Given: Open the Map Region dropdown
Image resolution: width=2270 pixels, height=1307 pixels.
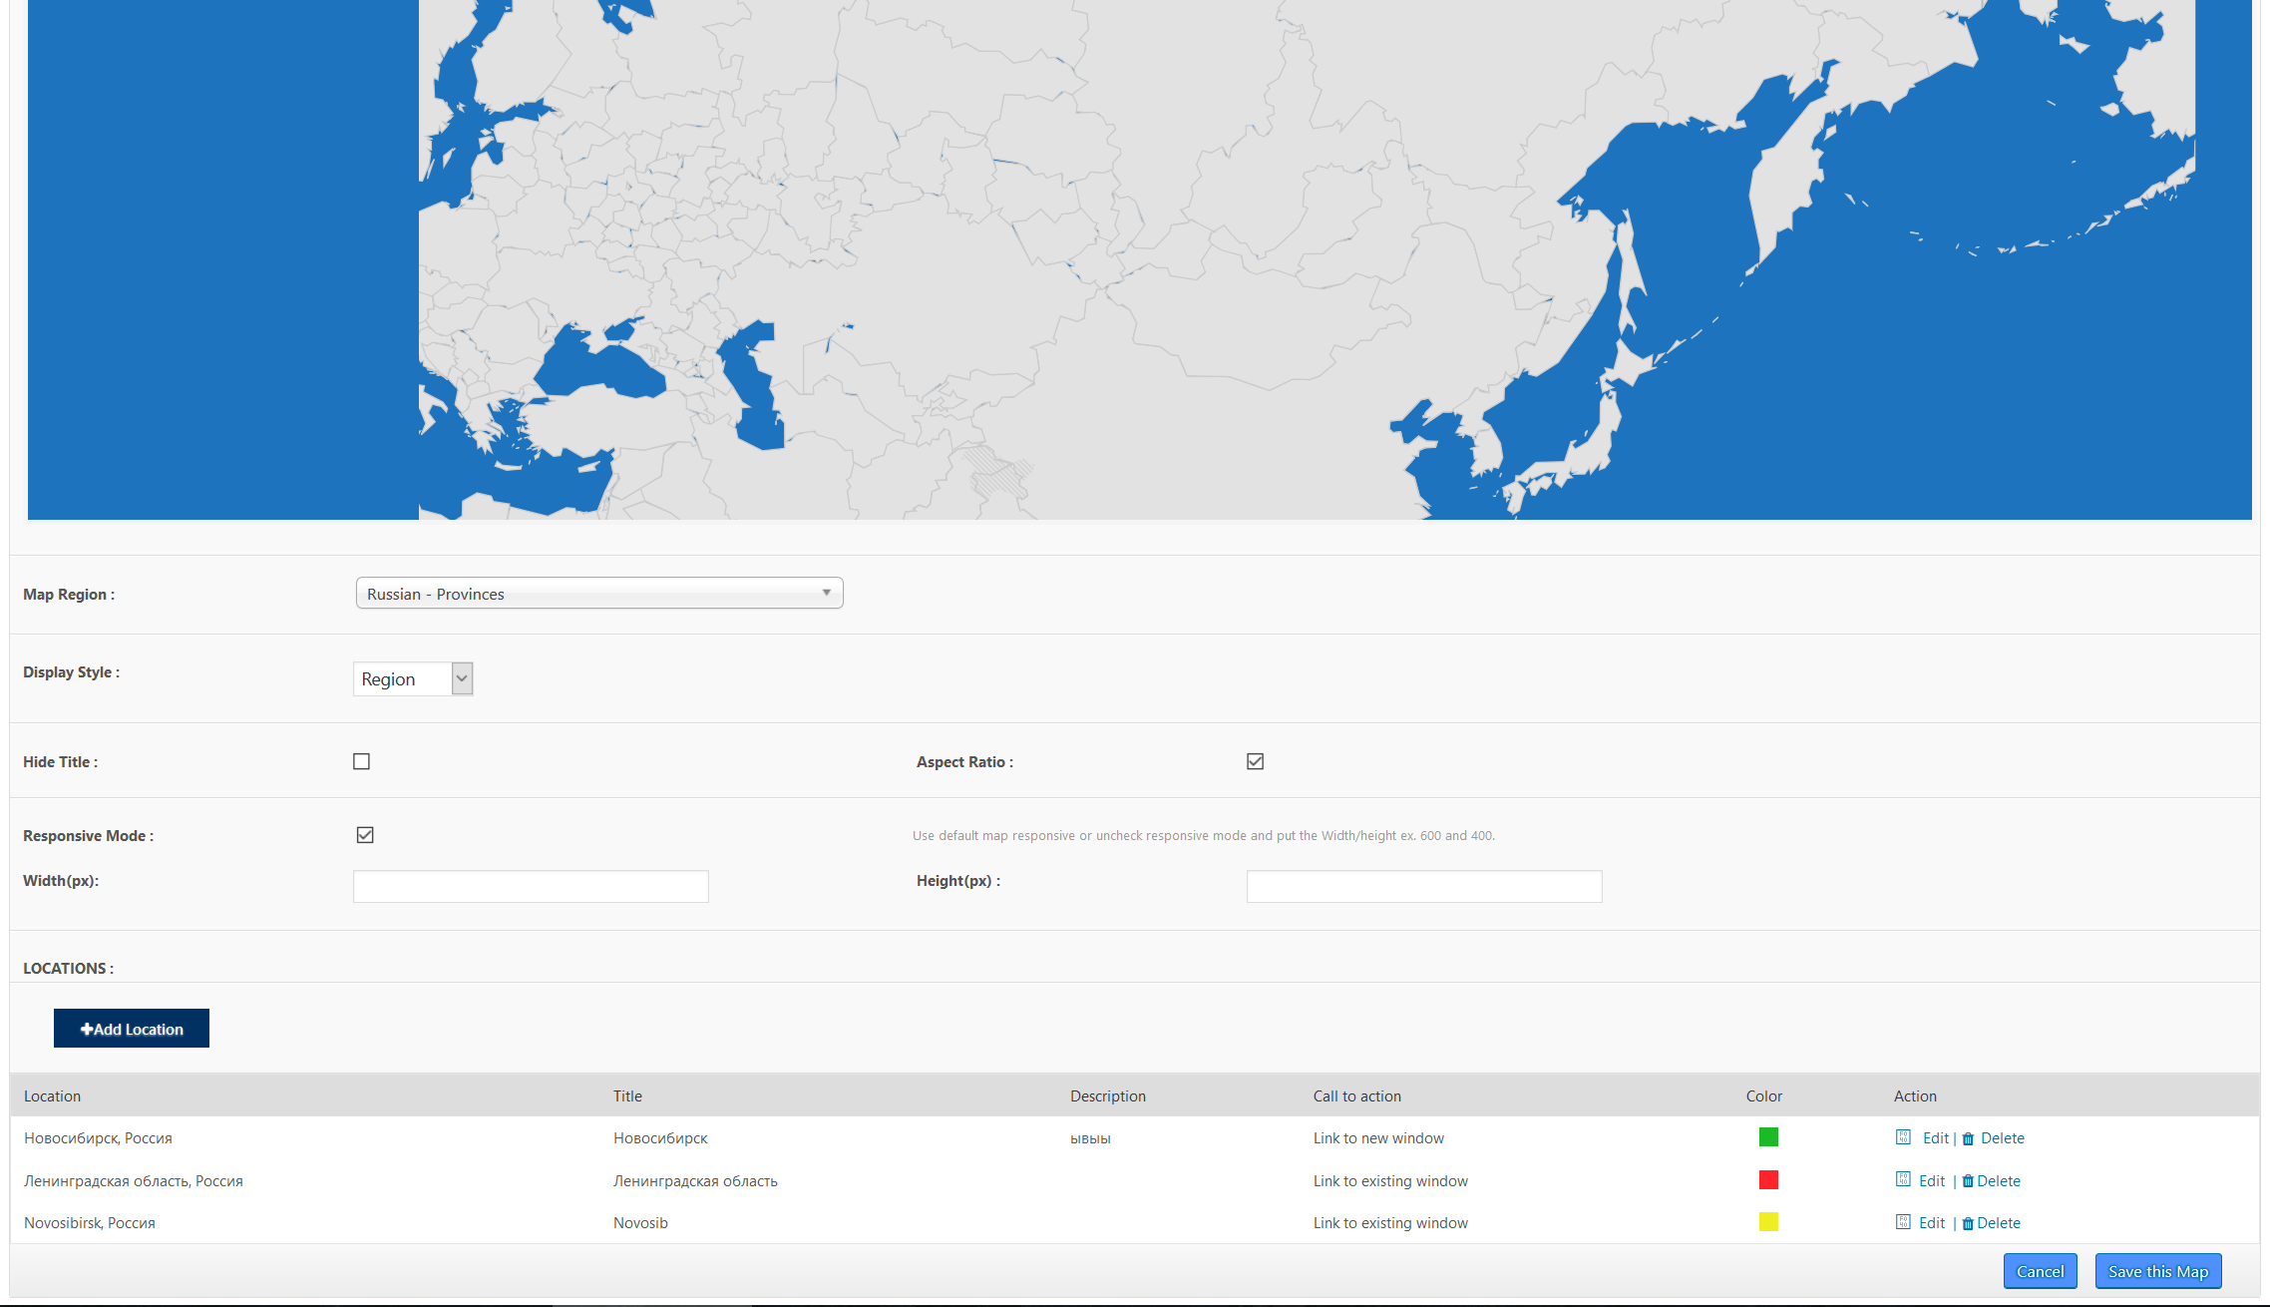Looking at the screenshot, I should point(598,594).
